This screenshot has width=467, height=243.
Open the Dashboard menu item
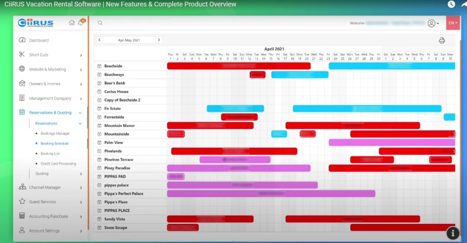(39, 40)
